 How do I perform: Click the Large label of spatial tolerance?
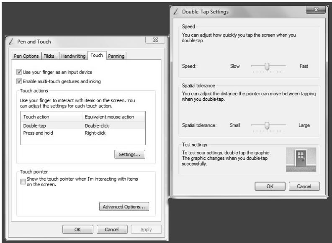coord(304,125)
